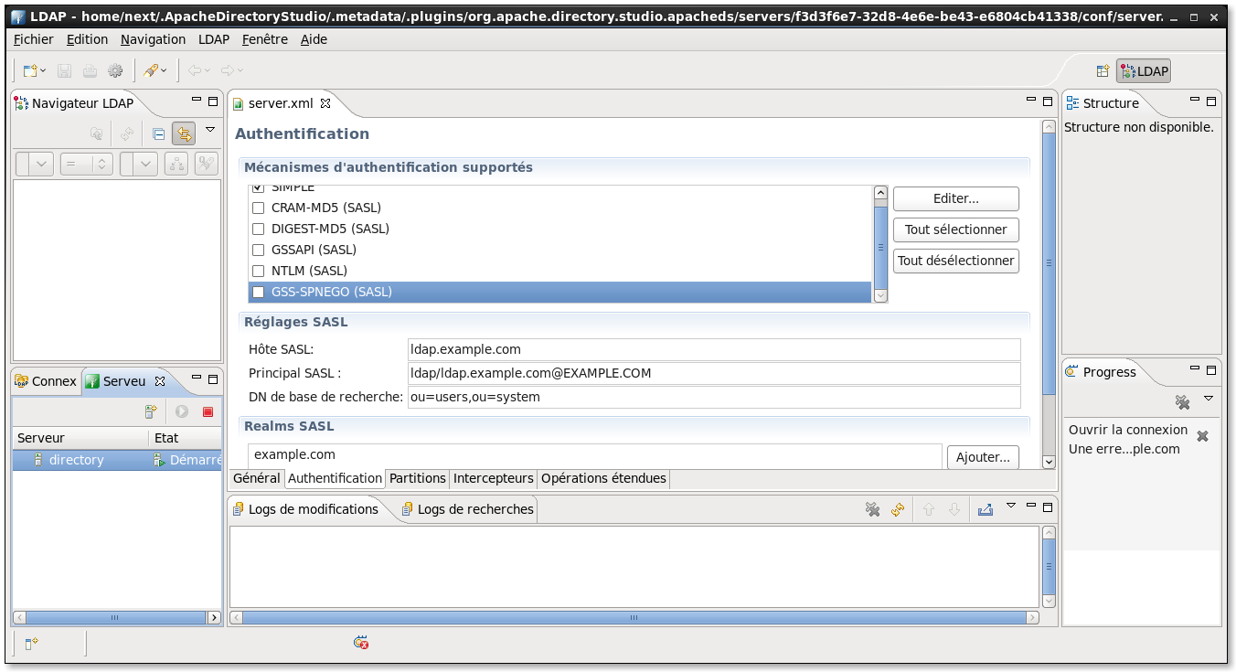Click into the Hôte SASL text field
The width and height of the screenshot is (1236, 672).
(713, 349)
